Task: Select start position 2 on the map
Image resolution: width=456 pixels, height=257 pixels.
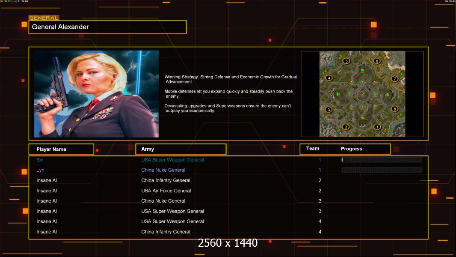Action: click(346, 127)
